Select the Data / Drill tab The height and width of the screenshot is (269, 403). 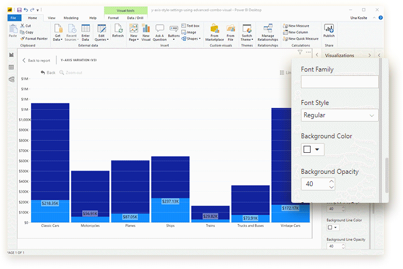(135, 18)
